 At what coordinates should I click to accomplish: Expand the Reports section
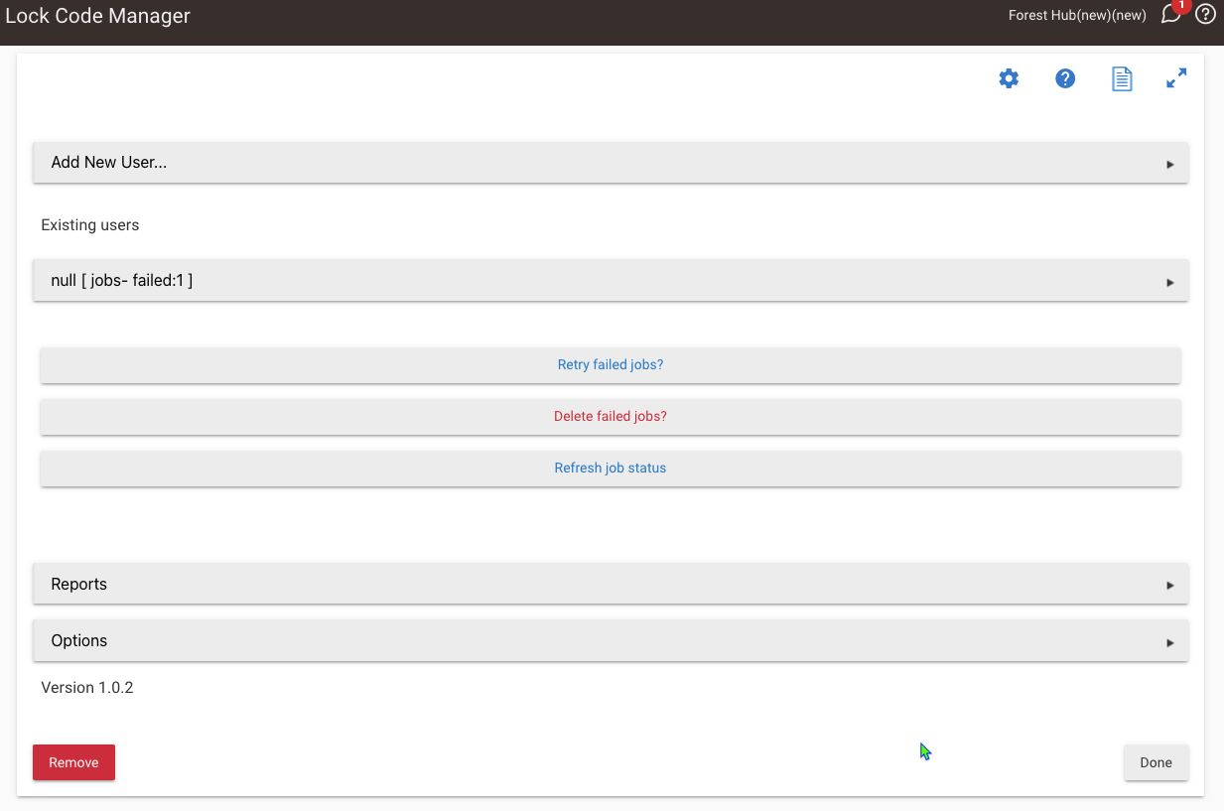pos(611,584)
